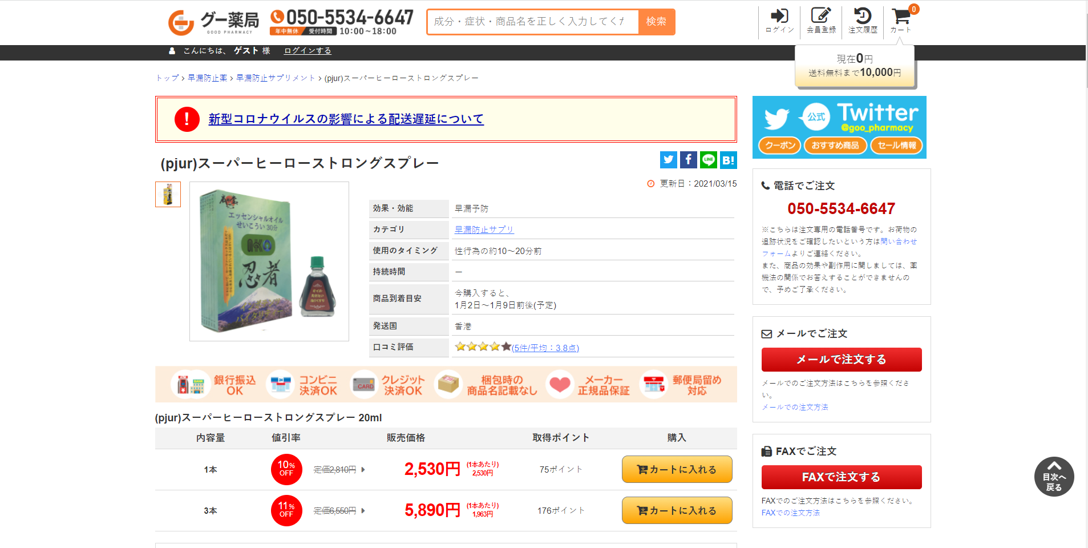This screenshot has height=548, width=1088.
Task: Open 早漏防止薬 breadcrumb category
Action: point(207,78)
